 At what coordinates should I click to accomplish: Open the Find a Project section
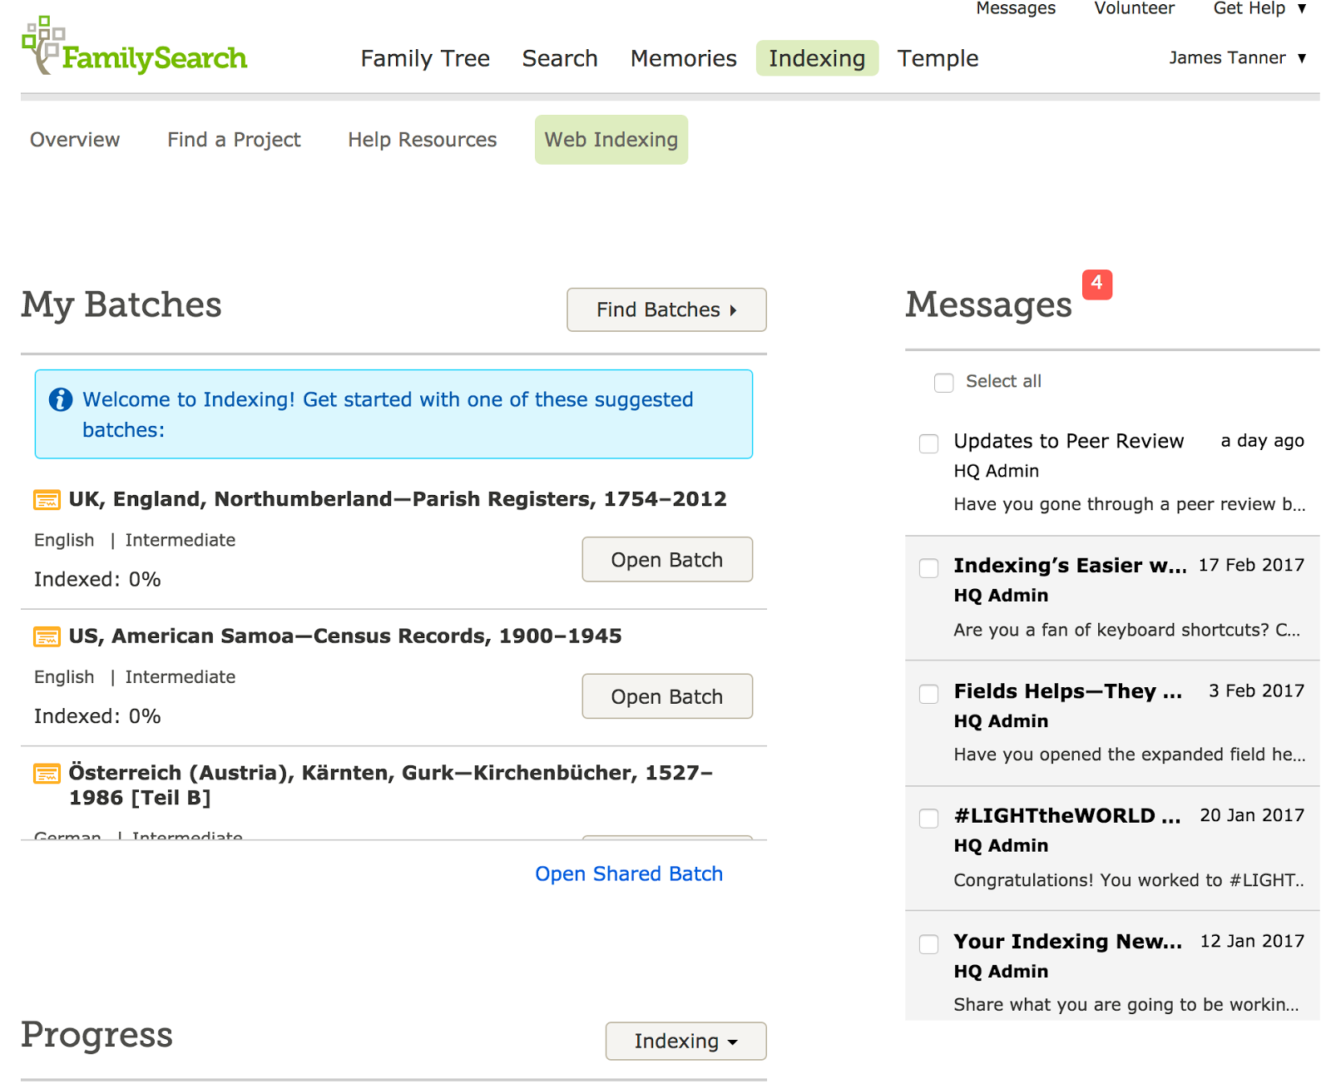pyautogui.click(x=234, y=140)
